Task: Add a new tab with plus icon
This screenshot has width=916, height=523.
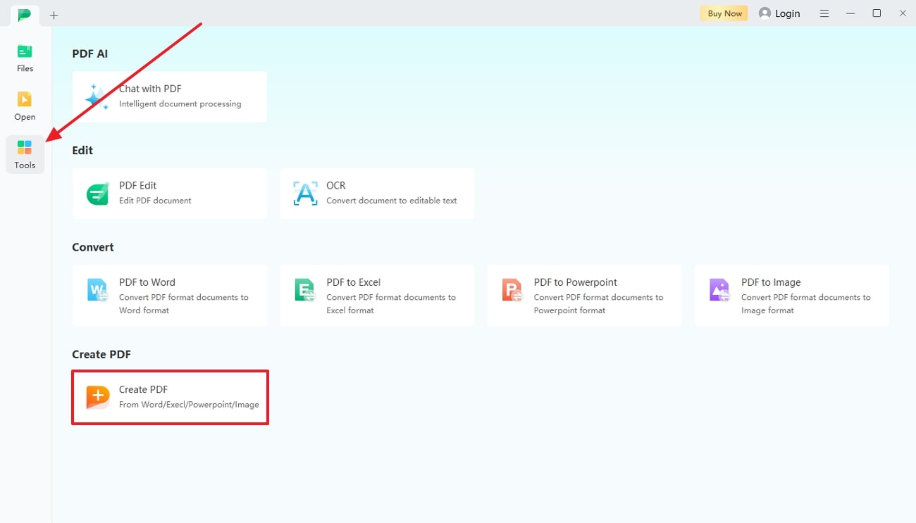Action: pos(54,15)
